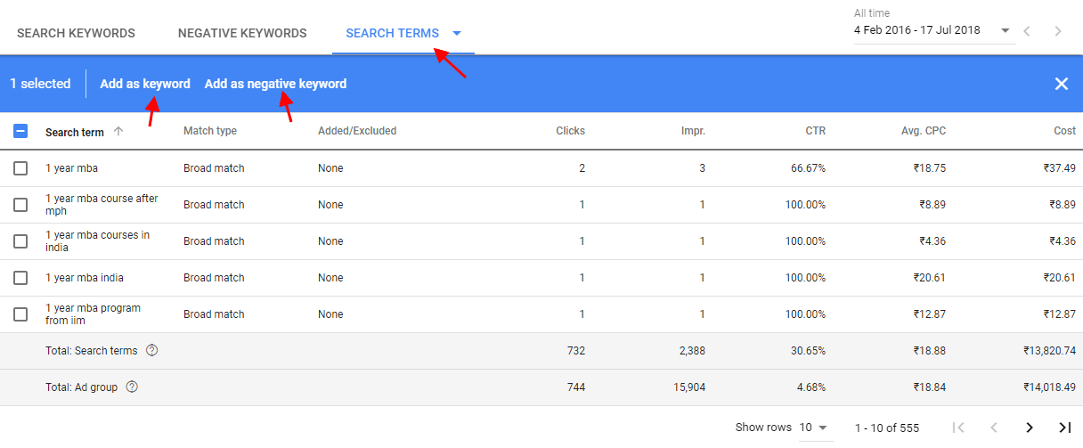Click Add as keyword

(x=145, y=84)
